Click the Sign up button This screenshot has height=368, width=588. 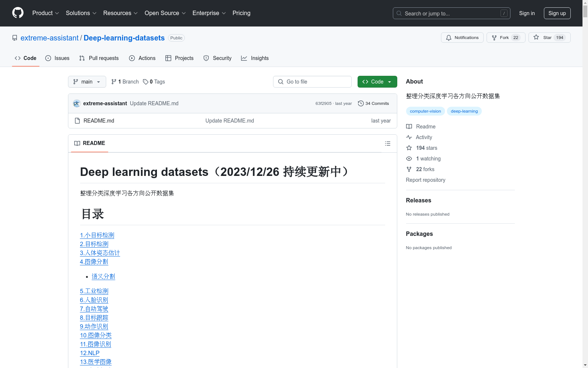(x=557, y=13)
